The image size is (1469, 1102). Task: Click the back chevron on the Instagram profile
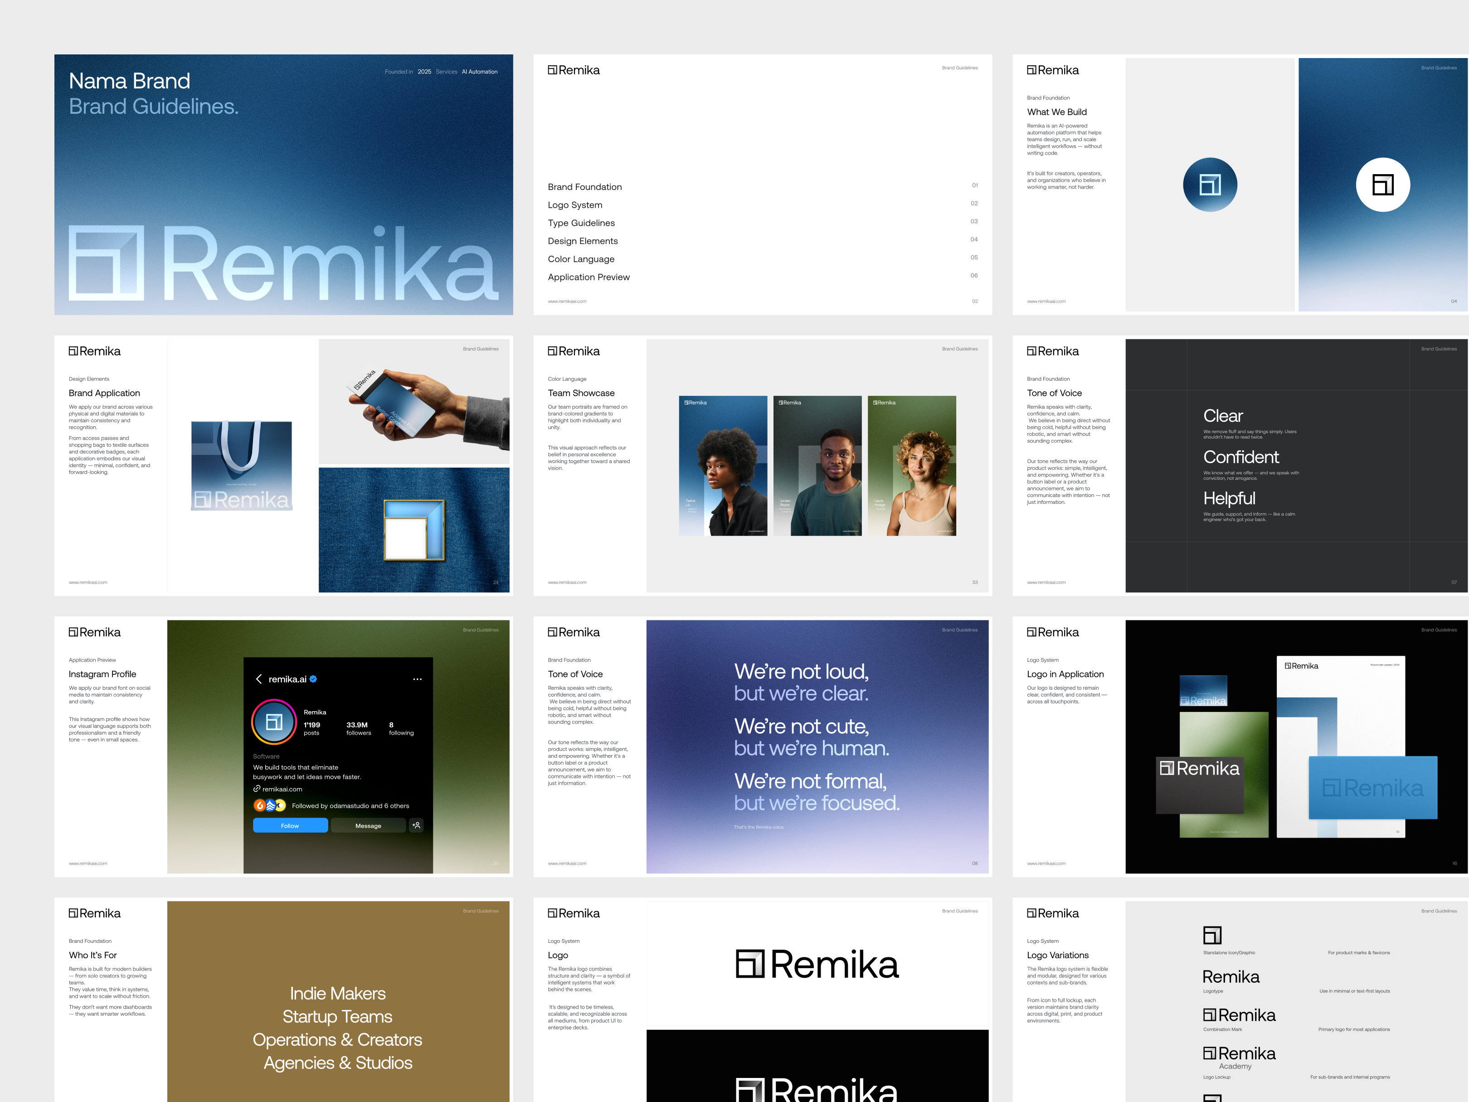(x=258, y=679)
